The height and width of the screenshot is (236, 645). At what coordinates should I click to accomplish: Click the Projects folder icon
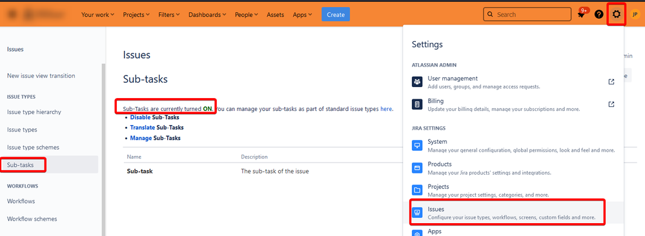click(x=417, y=190)
